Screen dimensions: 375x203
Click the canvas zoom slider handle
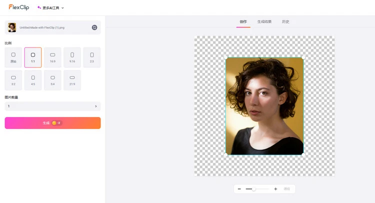click(254, 189)
